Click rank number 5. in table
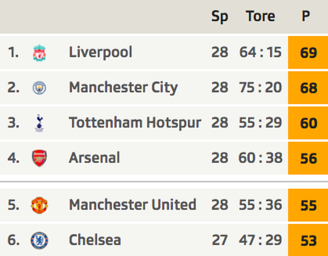This screenshot has width=328, height=256. click(x=14, y=205)
